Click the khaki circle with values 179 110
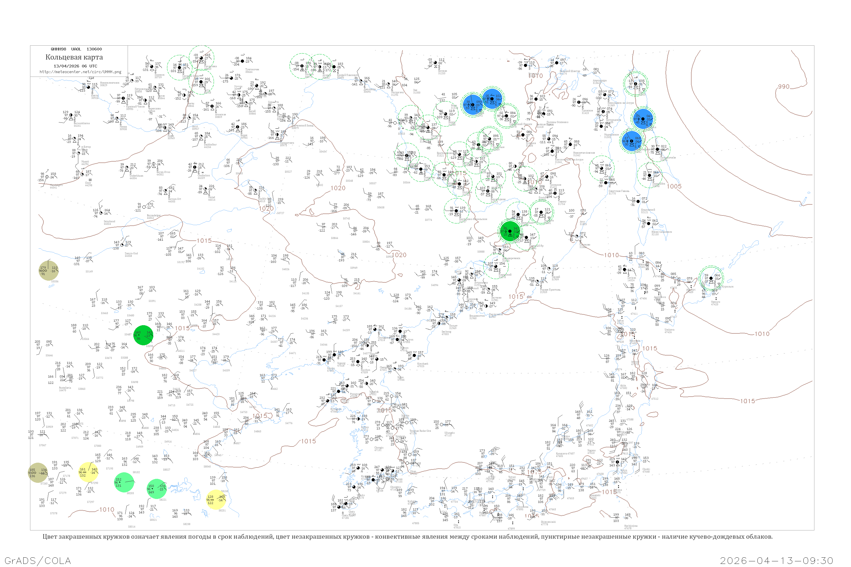The width and height of the screenshot is (851, 567). tap(49, 270)
